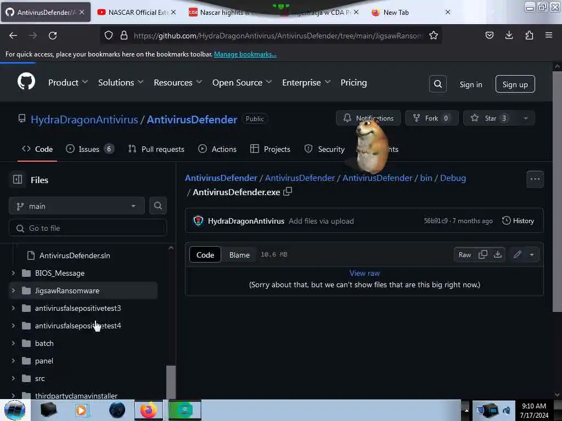Expand the BIOS_Message folder
The width and height of the screenshot is (562, 421).
coord(13,273)
